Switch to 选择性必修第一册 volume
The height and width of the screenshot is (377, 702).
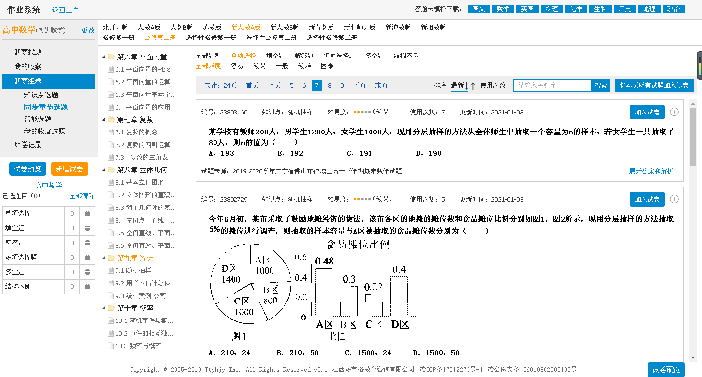click(x=211, y=38)
